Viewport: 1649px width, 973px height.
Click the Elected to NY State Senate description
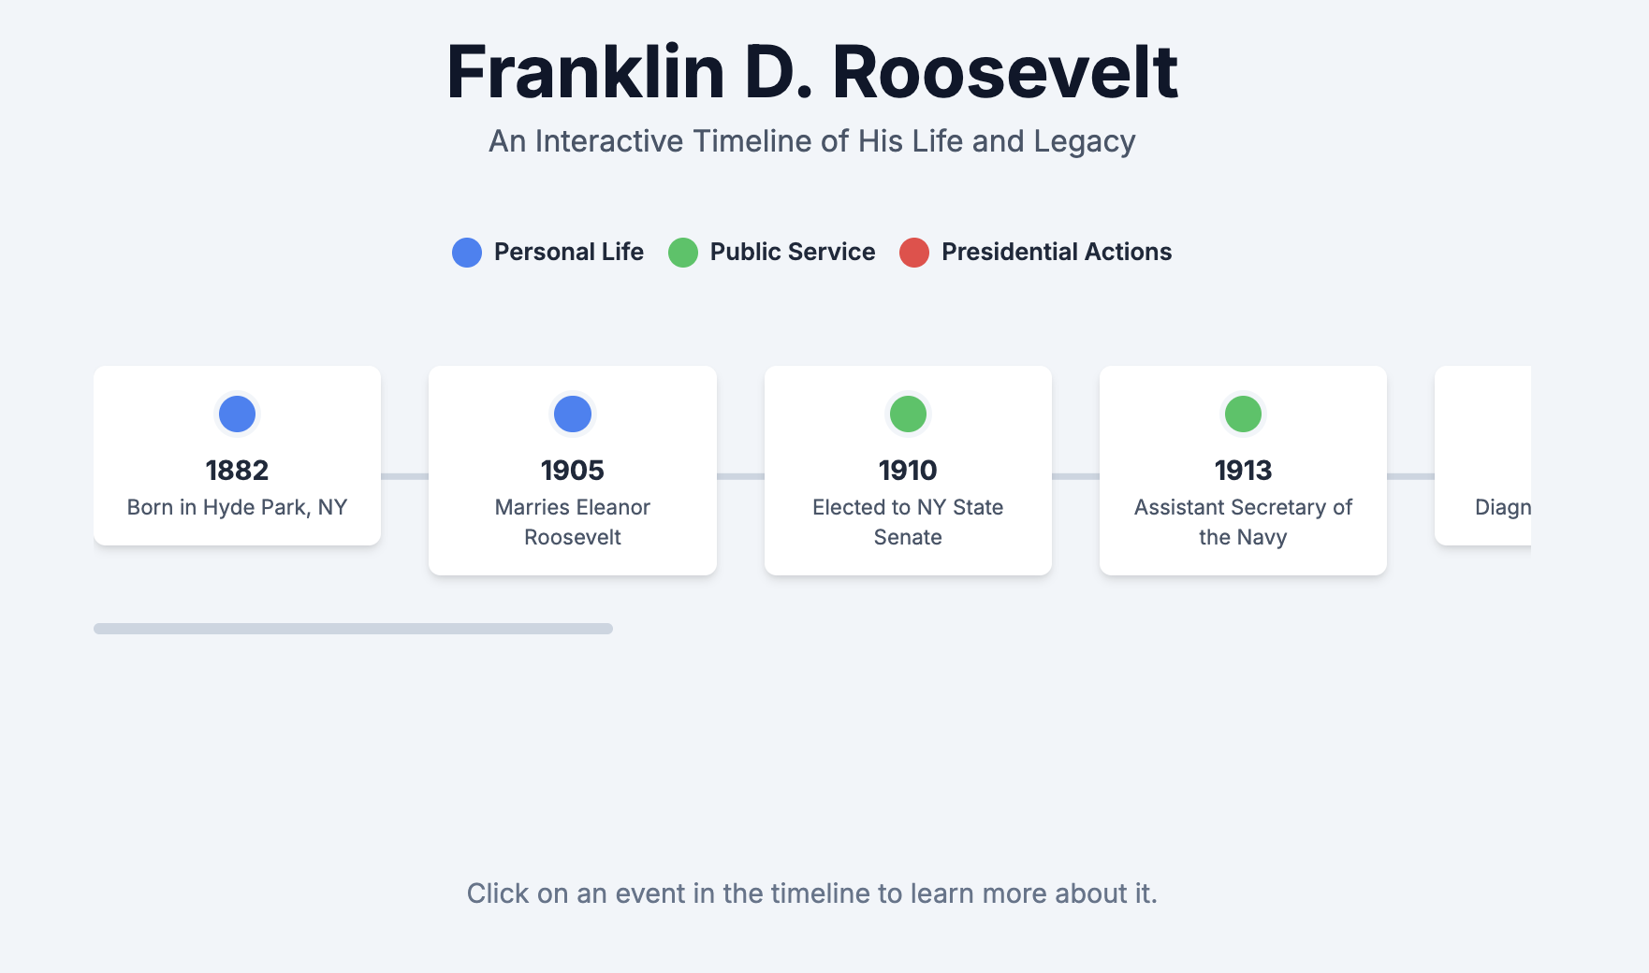[x=908, y=522]
